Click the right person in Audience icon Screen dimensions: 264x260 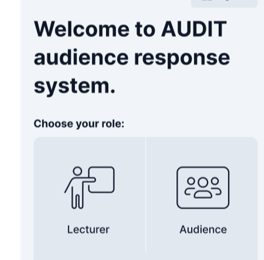[x=216, y=186]
